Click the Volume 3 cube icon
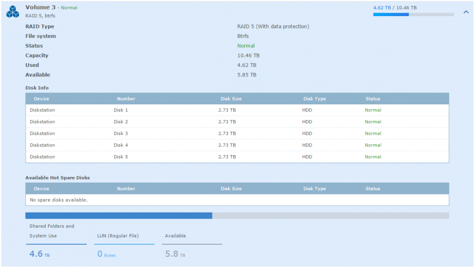 click(x=13, y=12)
